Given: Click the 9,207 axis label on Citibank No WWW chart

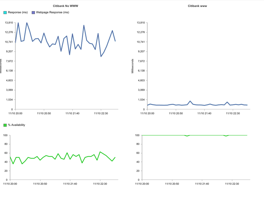Looking at the screenshot, I should coord(10,51).
